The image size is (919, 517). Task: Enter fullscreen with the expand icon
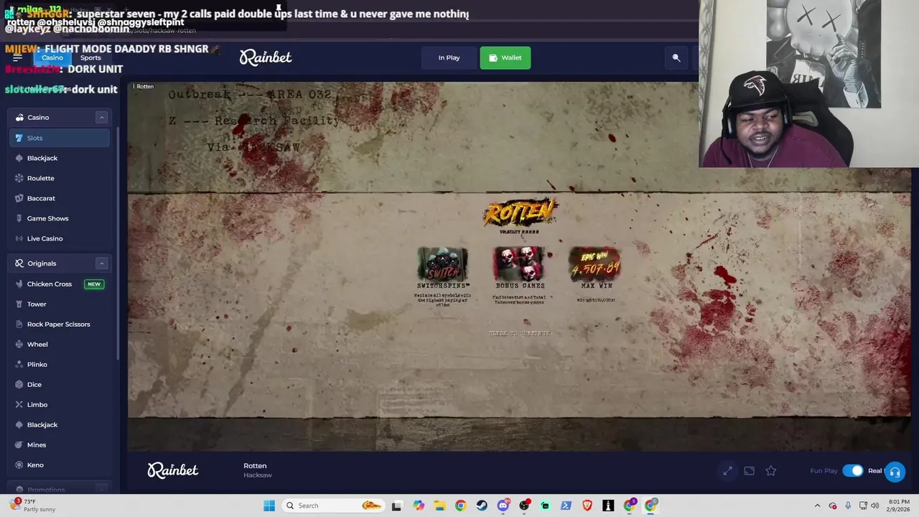pyautogui.click(x=727, y=471)
